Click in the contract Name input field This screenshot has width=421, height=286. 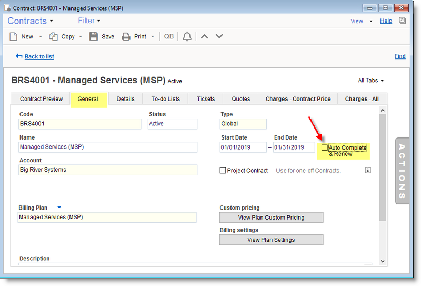pyautogui.click(x=107, y=147)
